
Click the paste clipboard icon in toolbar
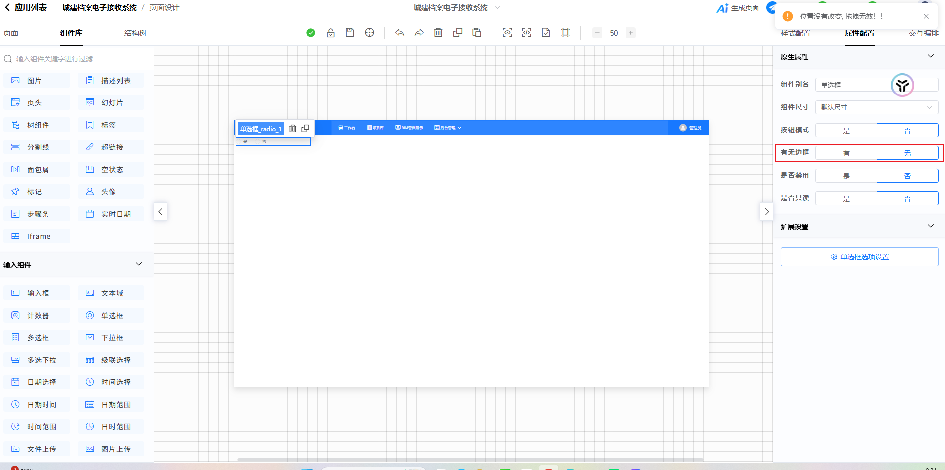(477, 33)
